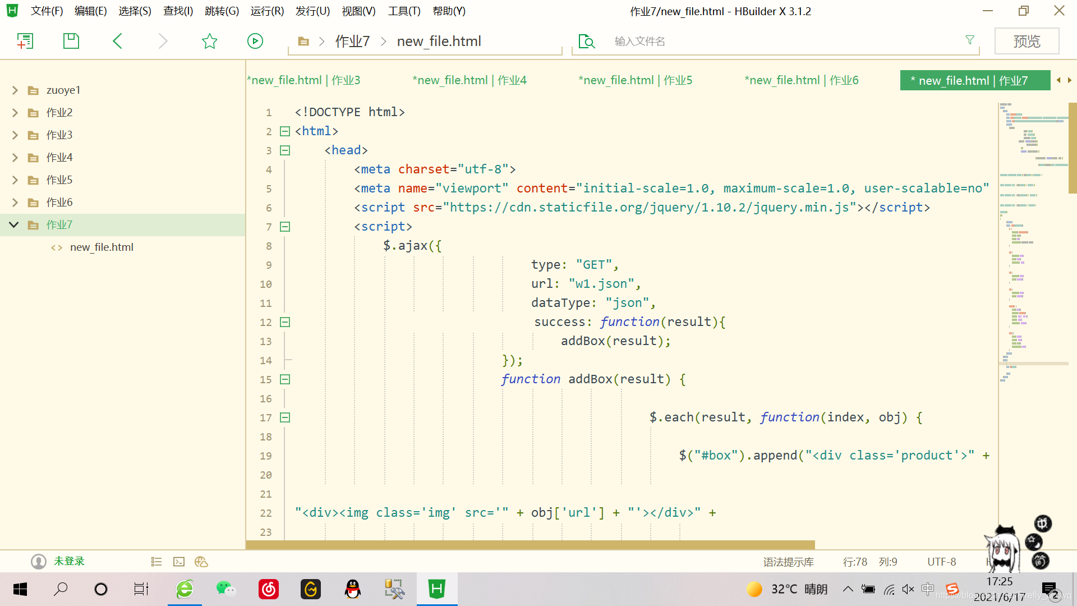
Task: Click the new file toolbar icon
Action: pyautogui.click(x=25, y=41)
